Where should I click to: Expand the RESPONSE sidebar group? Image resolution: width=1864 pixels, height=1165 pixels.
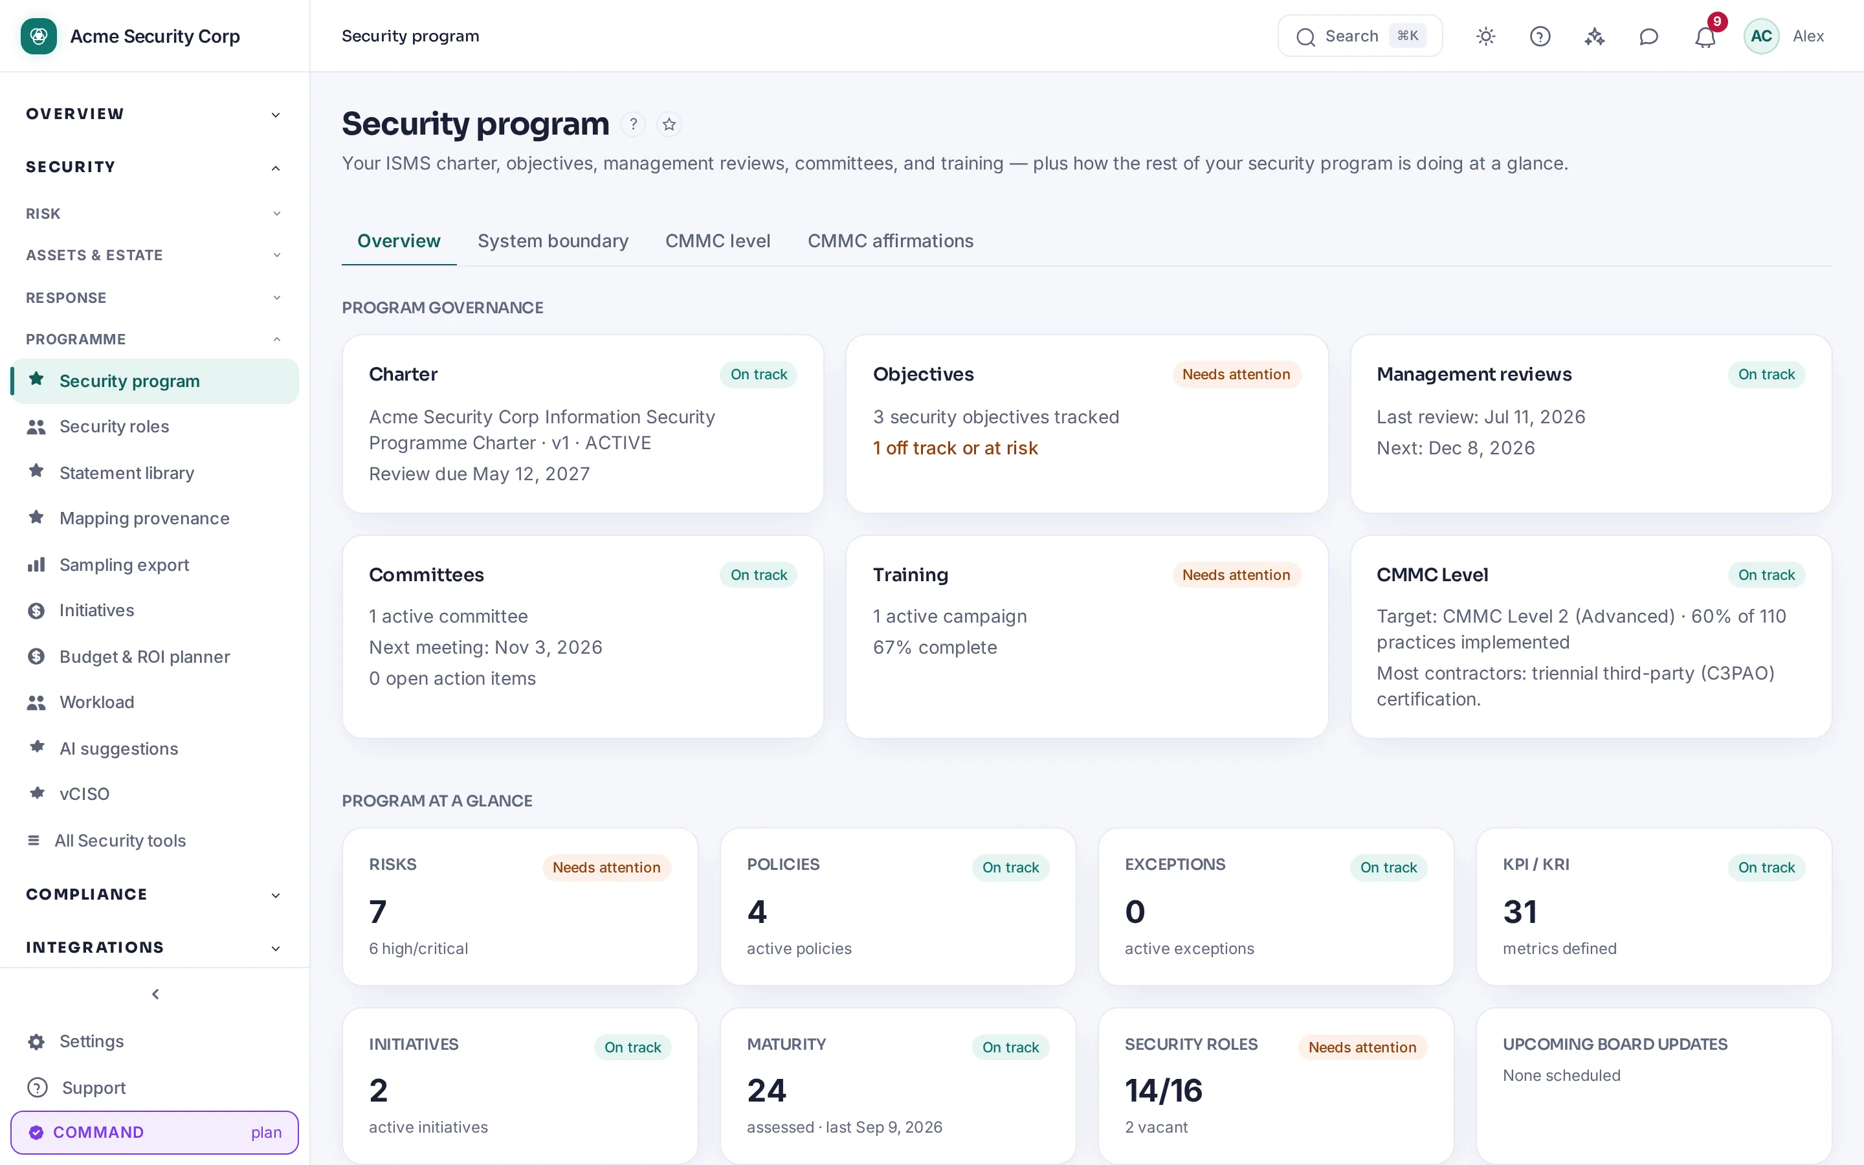(x=154, y=298)
